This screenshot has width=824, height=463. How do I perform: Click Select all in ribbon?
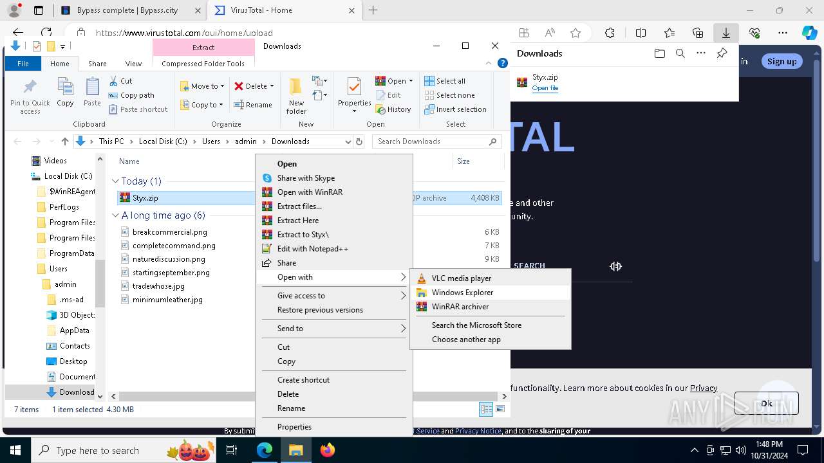[x=445, y=81]
